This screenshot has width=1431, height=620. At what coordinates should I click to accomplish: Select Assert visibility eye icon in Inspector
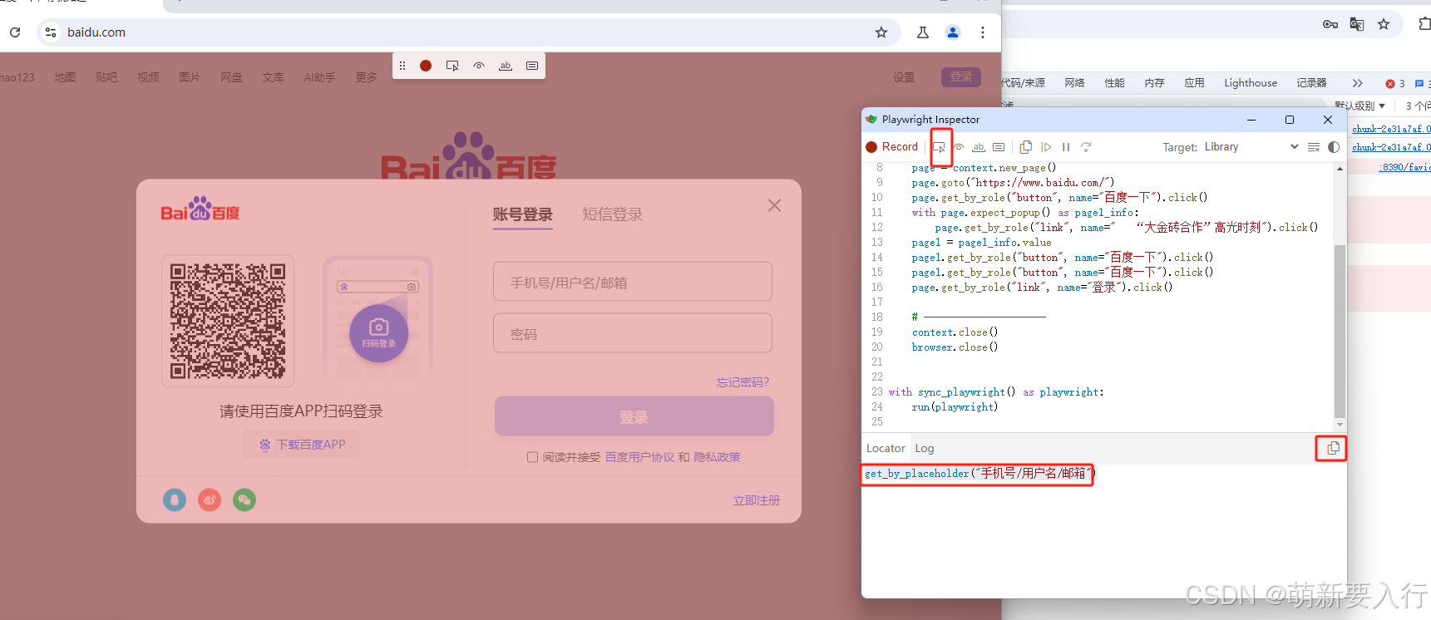tap(959, 147)
